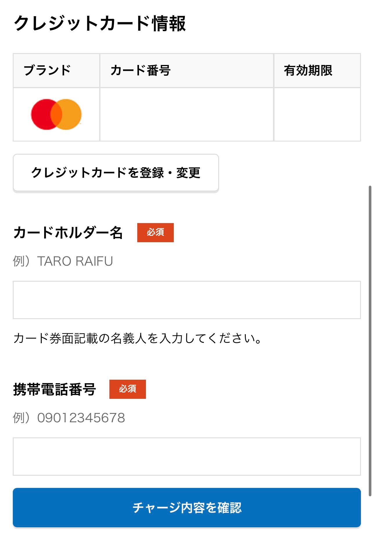Click the example text 例）09012345678
This screenshot has width=374, height=534.
(x=69, y=418)
